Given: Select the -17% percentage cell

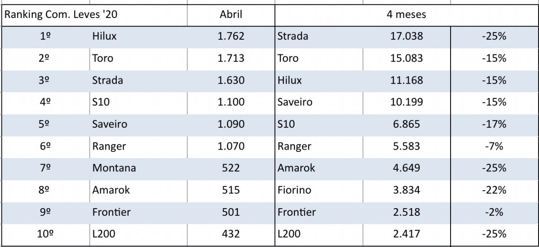Looking at the screenshot, I should pyautogui.click(x=494, y=124).
